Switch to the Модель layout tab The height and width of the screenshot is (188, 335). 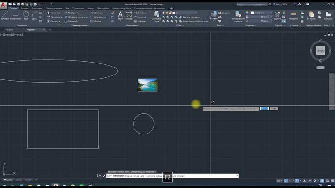(x=8, y=180)
